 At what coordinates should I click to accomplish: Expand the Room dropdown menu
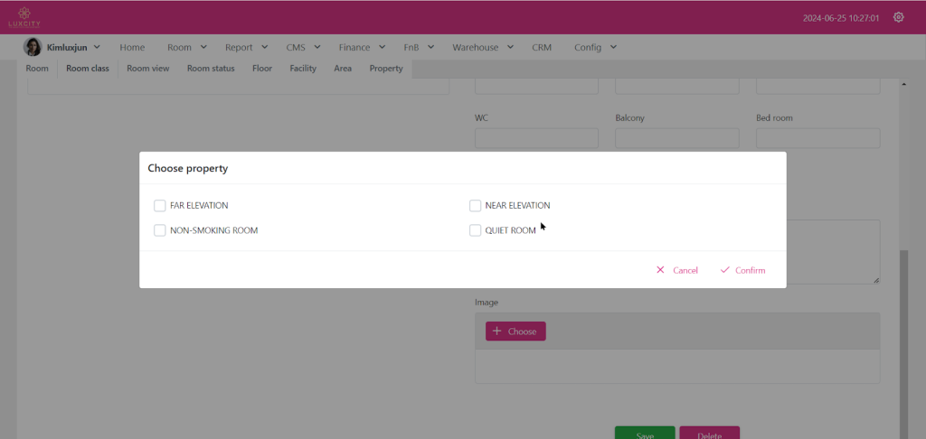pyautogui.click(x=187, y=47)
